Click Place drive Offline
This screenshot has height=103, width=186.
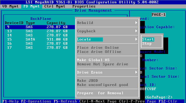(x=99, y=52)
